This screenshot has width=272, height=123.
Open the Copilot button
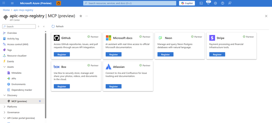point(187,3)
